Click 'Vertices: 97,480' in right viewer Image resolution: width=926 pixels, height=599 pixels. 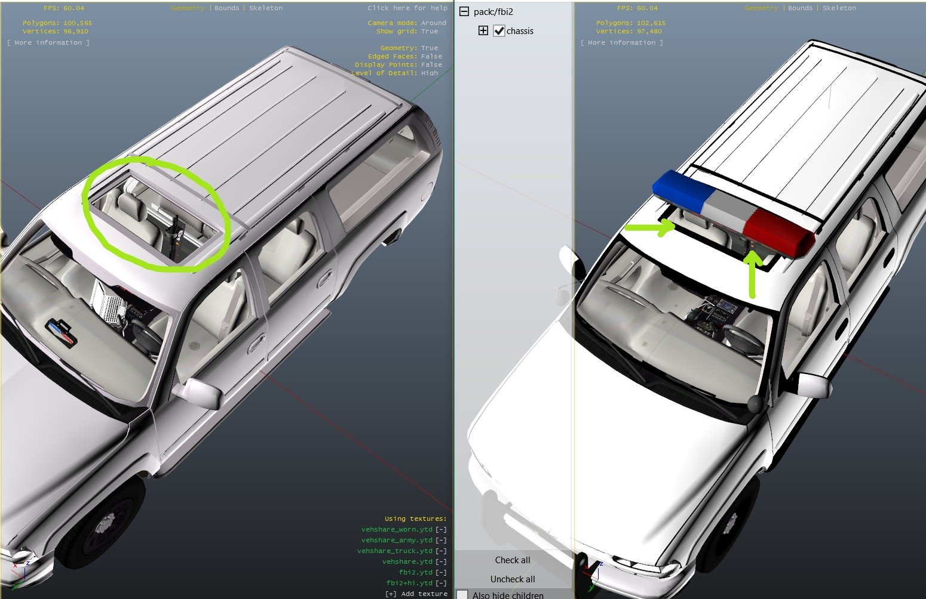pyautogui.click(x=629, y=32)
